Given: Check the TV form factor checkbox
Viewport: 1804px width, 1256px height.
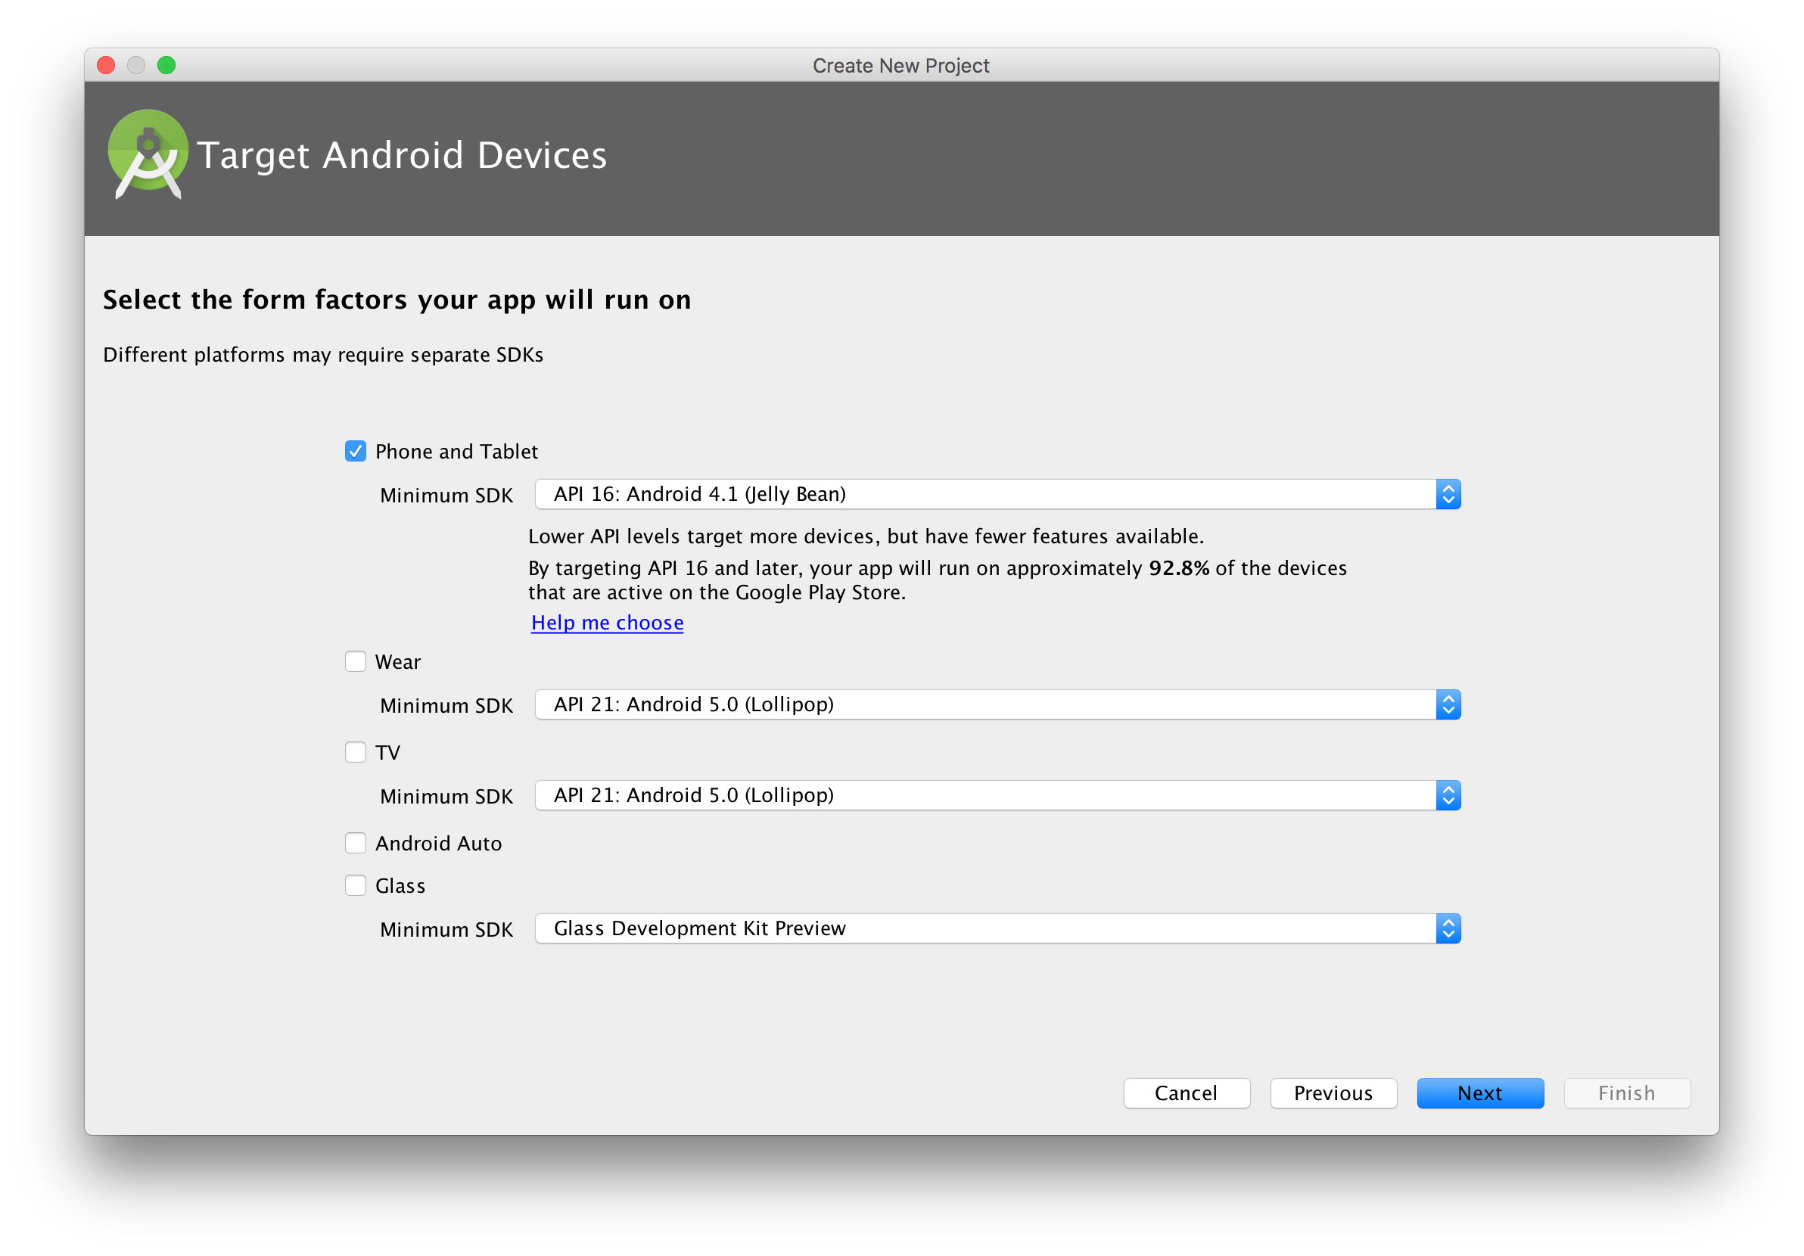Looking at the screenshot, I should pyautogui.click(x=355, y=752).
